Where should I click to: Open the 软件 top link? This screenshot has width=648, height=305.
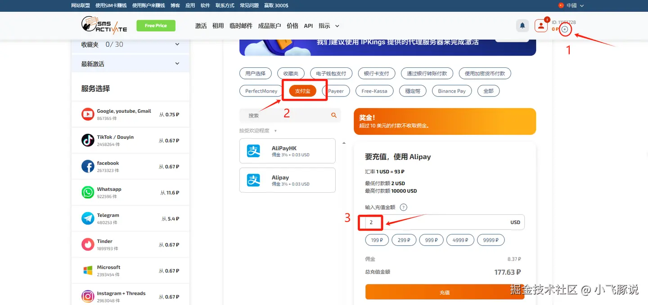point(205,5)
